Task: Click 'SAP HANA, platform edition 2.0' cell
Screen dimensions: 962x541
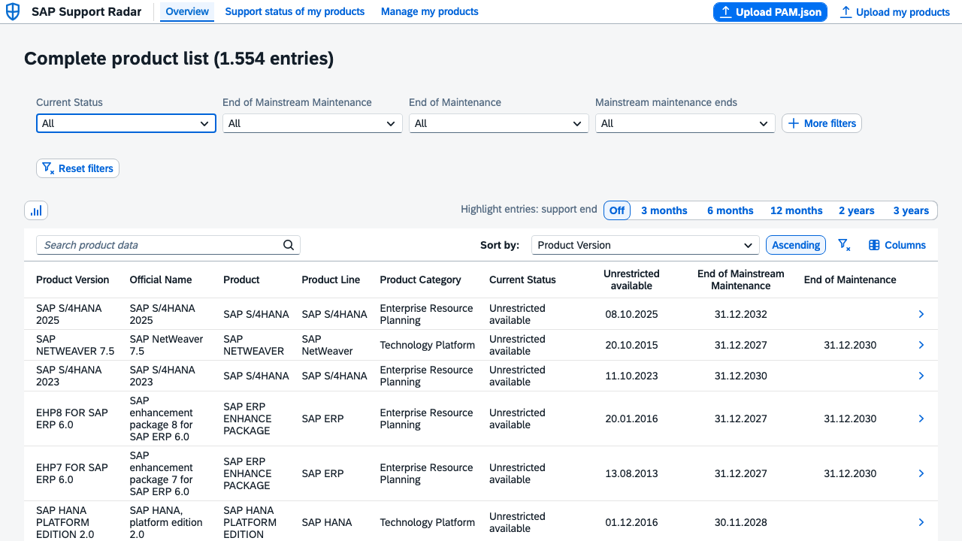Action: click(x=166, y=522)
